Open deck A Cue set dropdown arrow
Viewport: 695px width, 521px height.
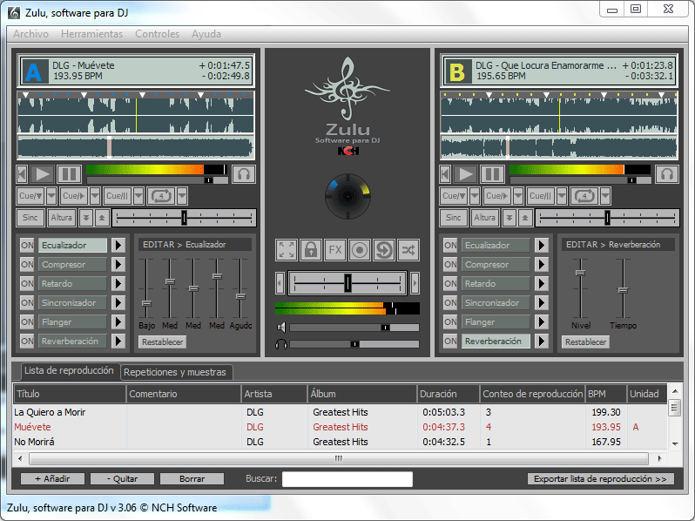click(x=51, y=195)
